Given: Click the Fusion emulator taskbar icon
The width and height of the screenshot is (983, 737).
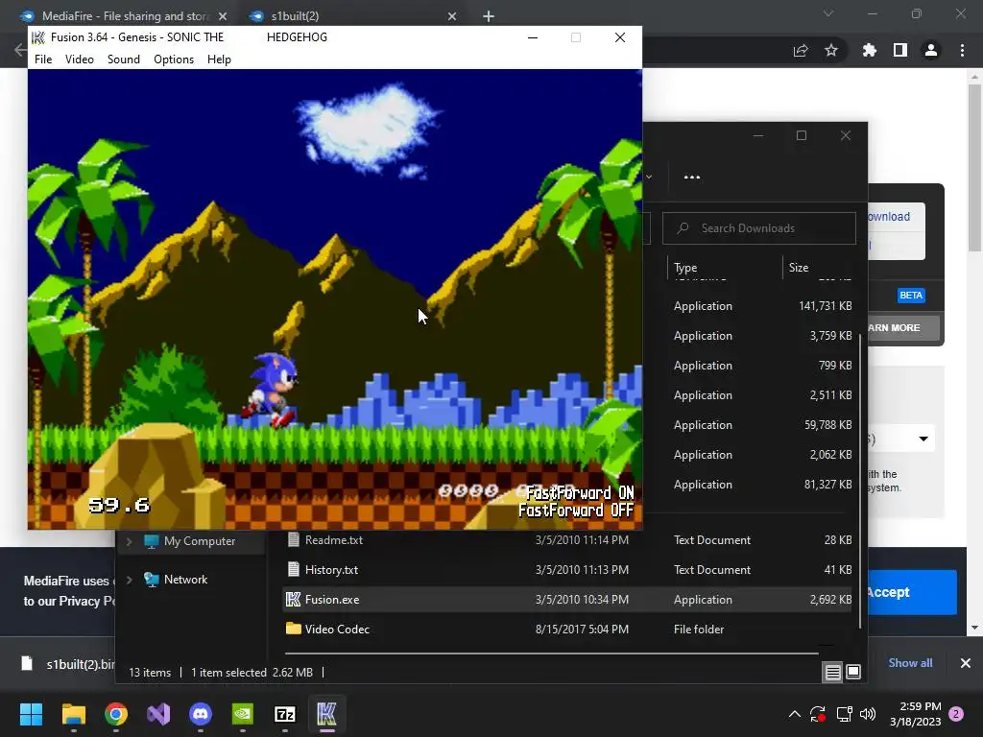Looking at the screenshot, I should coord(326,714).
